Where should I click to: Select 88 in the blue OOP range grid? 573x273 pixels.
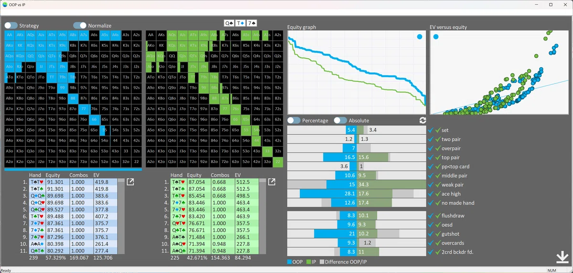[73, 98]
